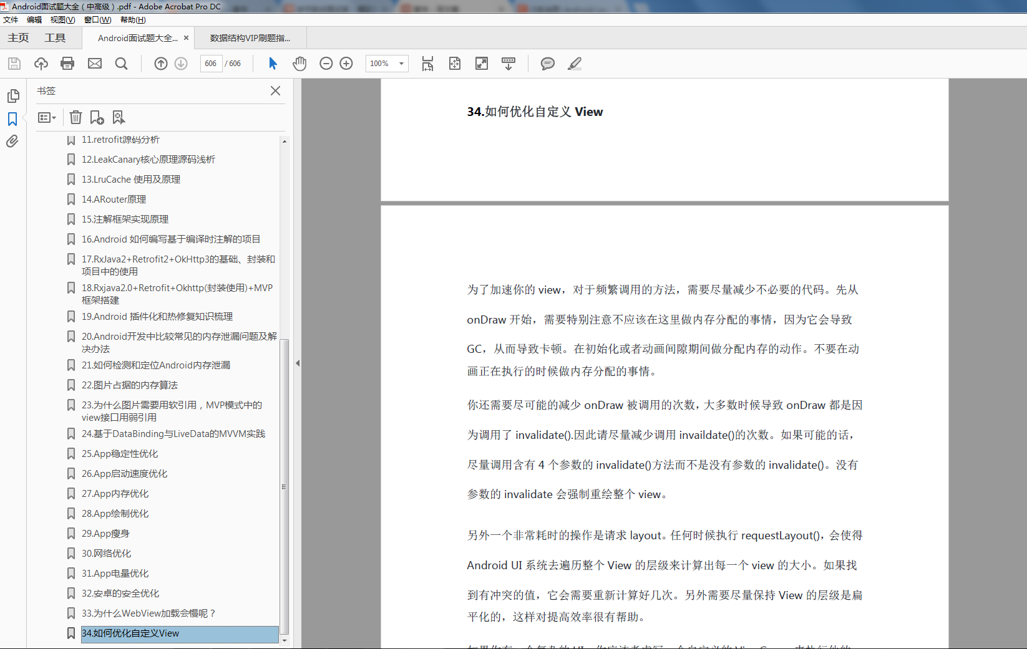Open bookmark 25.App稳定性优化
The height and width of the screenshot is (649, 1027).
point(120,454)
